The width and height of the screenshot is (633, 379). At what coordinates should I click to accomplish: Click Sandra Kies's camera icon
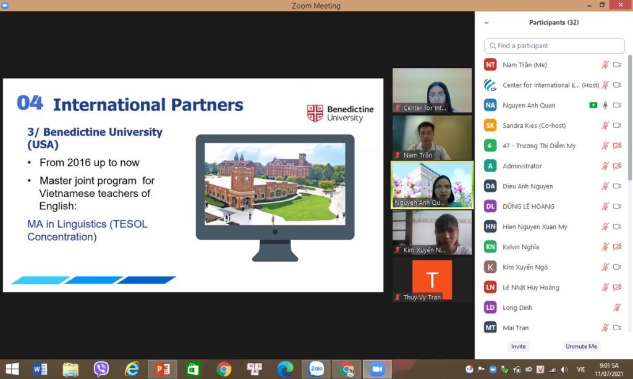[617, 125]
